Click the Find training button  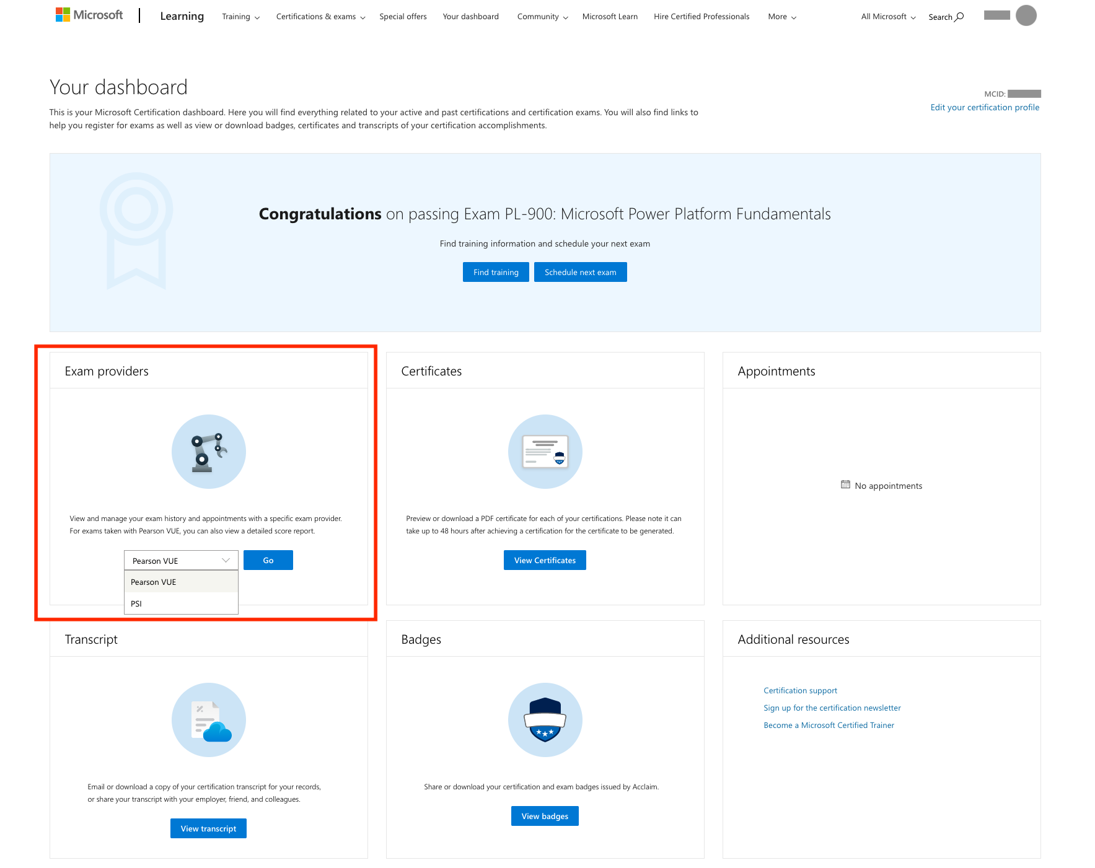point(496,272)
